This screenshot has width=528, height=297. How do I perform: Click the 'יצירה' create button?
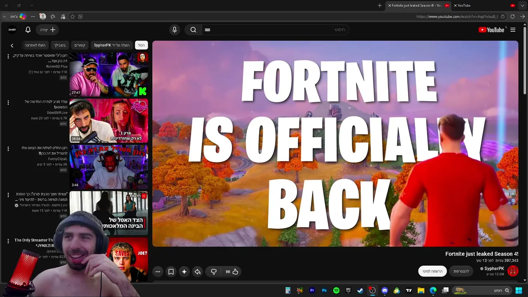coord(47,30)
